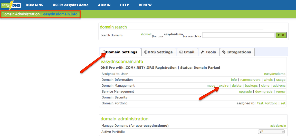Open the Test Portfolio link

tap(267, 103)
